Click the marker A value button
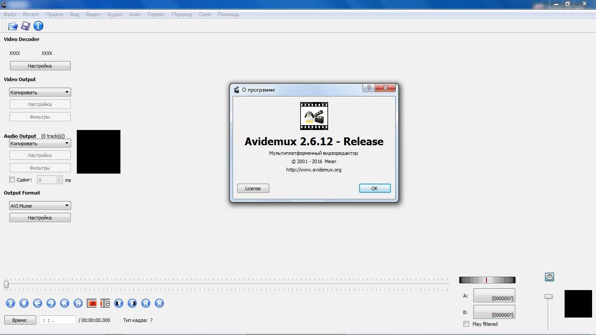The height and width of the screenshot is (335, 596). tap(494, 295)
